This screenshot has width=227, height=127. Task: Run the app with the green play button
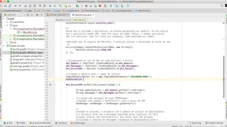[x=77, y=6]
